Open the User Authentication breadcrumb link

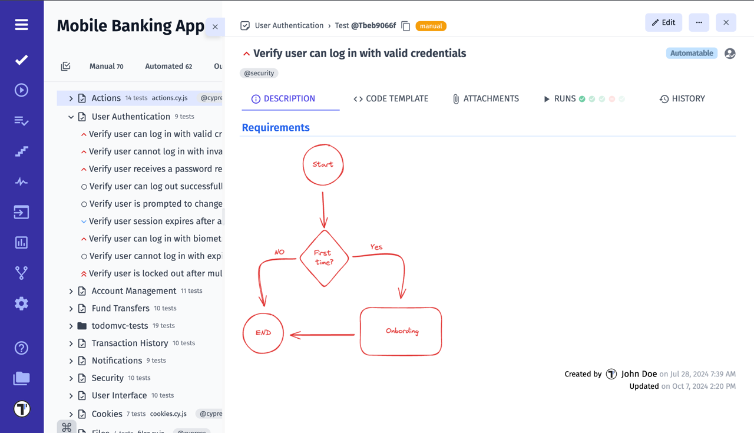tap(288, 25)
